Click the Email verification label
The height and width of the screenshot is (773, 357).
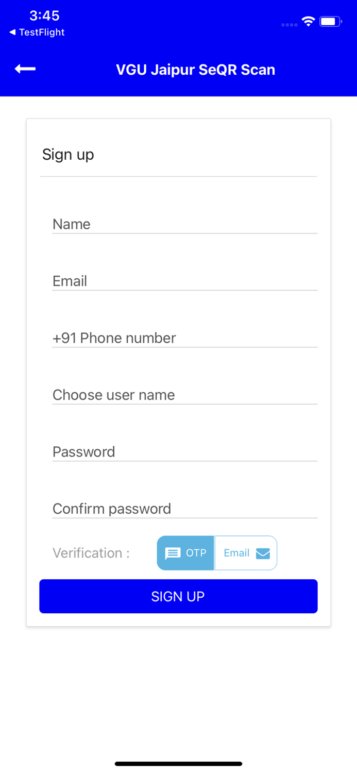[236, 553]
